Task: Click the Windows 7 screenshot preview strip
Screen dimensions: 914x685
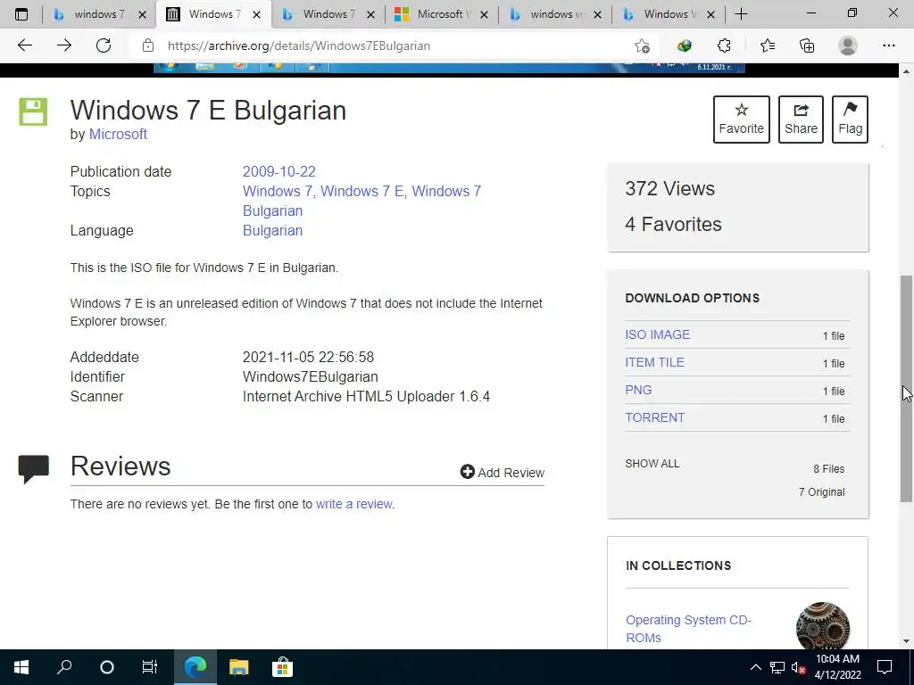Action: (449, 68)
